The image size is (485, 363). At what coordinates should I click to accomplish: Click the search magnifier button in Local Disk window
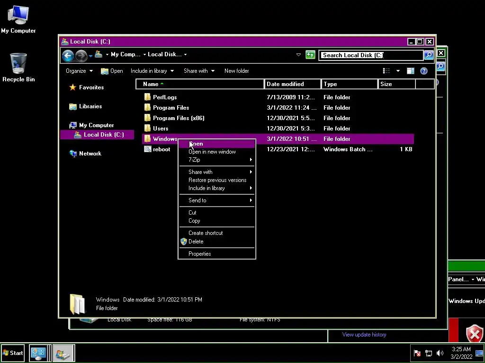click(429, 55)
